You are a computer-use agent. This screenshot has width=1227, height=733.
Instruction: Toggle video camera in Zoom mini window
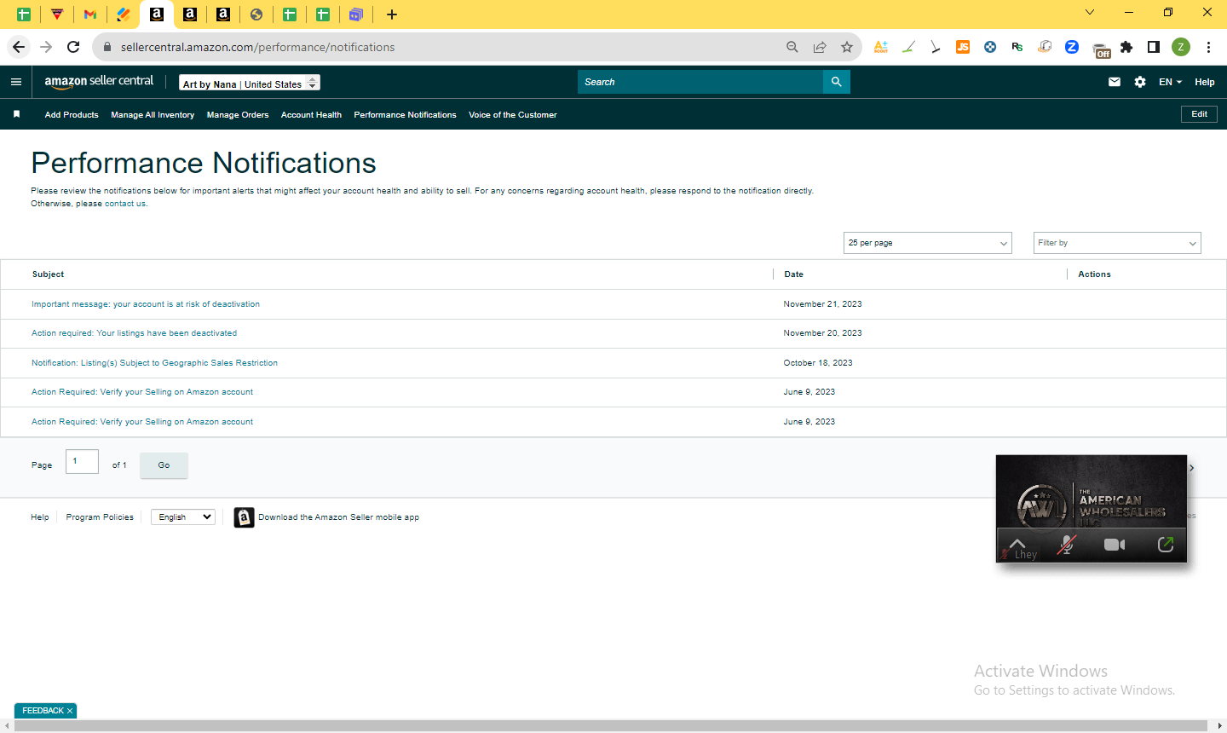click(1115, 545)
